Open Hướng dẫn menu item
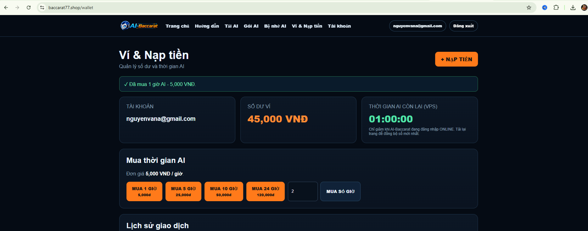588x231 pixels. [207, 26]
